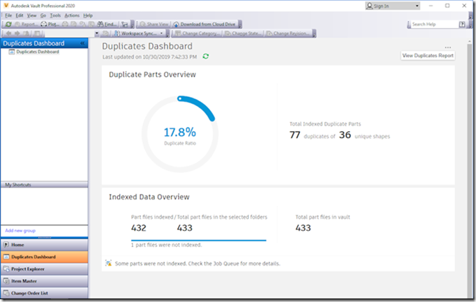Expand the Cloud Drive toolbar overflow arrow
This screenshot has width=476, height=302.
tap(240, 24)
